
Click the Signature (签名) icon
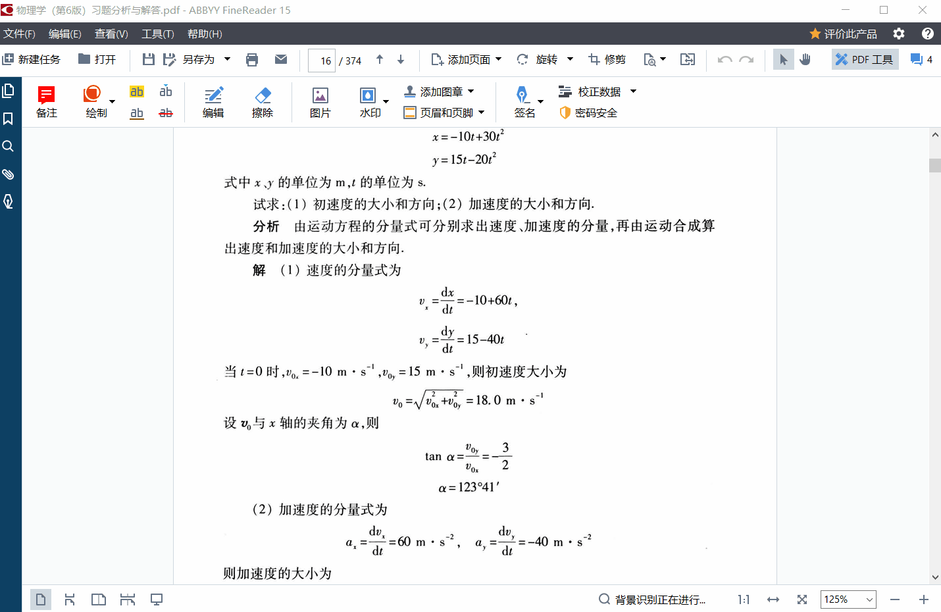coord(522,95)
